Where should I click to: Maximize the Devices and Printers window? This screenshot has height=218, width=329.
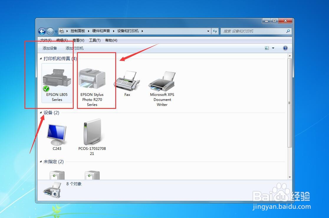(x=274, y=21)
